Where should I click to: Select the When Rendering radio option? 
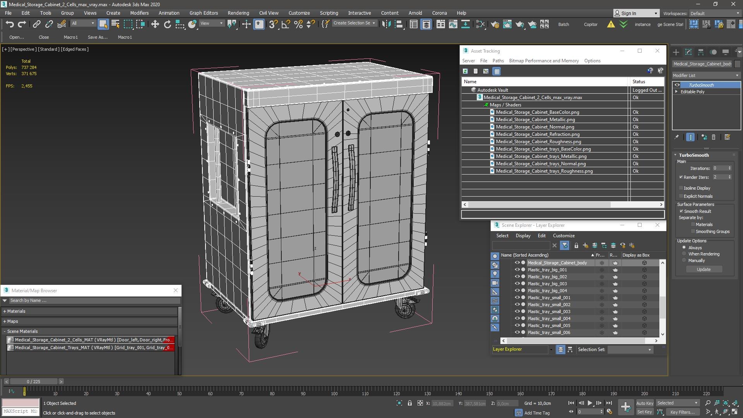(684, 254)
